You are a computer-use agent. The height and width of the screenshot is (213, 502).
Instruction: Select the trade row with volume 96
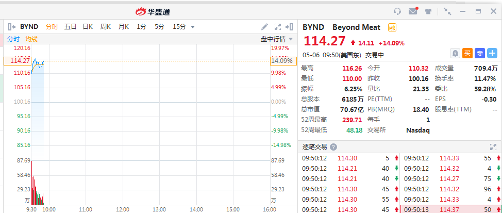click(451, 189)
